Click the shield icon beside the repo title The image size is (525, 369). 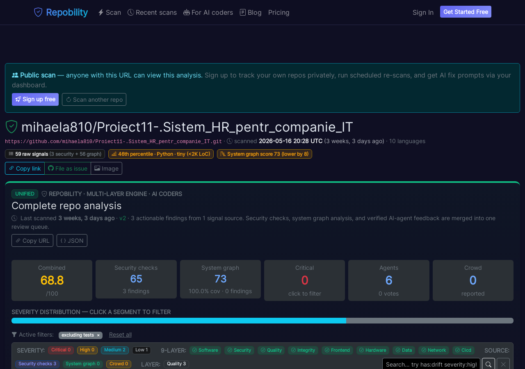11,127
